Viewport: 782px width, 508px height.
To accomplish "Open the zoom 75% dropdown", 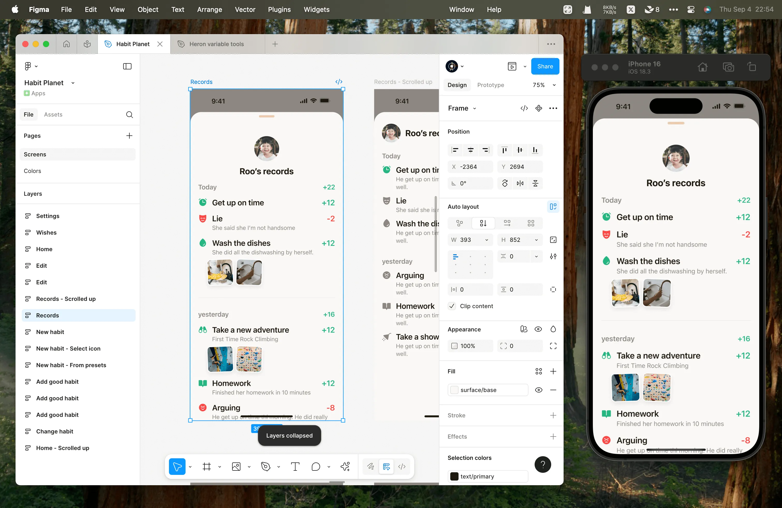I will click(554, 85).
